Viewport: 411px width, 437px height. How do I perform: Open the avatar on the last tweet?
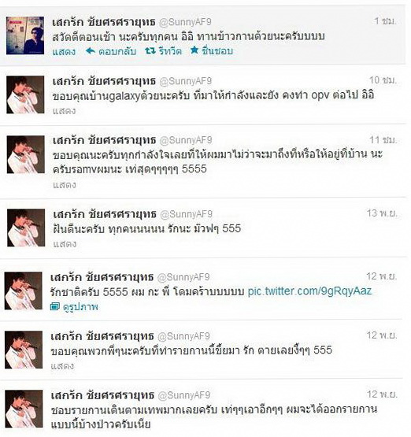pos(24,409)
